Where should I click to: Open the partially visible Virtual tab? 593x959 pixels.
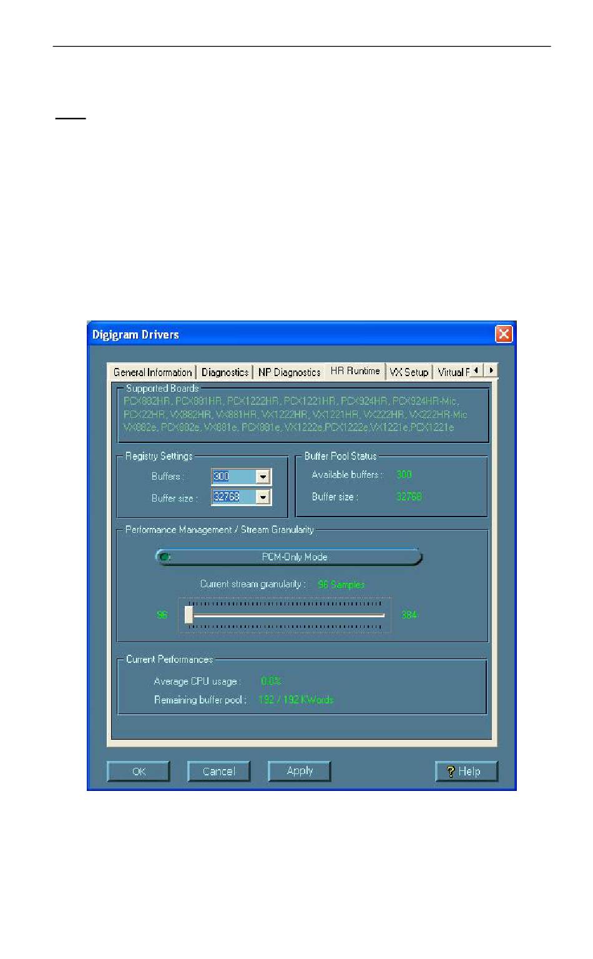click(452, 372)
